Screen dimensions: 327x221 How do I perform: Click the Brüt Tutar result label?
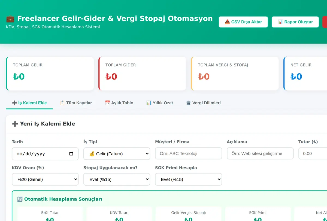[x=50, y=213]
